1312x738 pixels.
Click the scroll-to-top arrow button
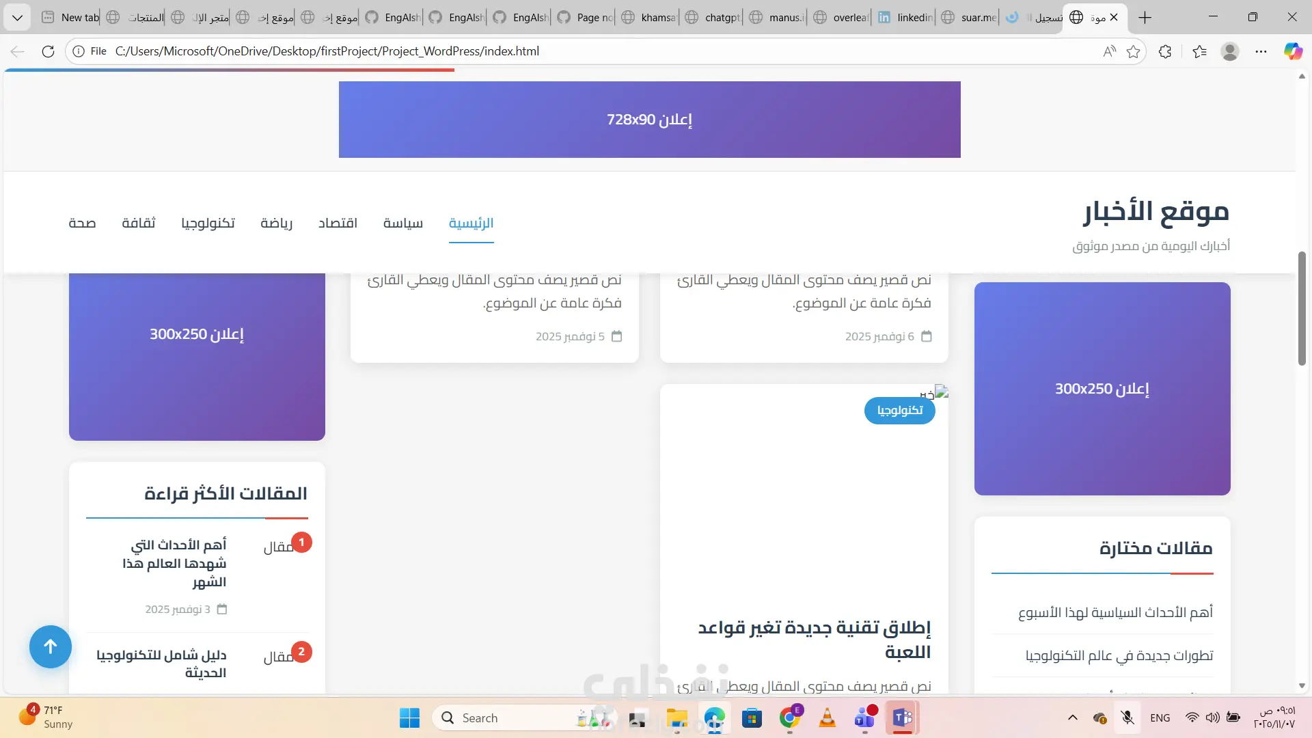[51, 646]
